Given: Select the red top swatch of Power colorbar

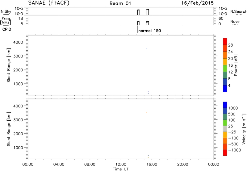Looking at the screenshot, I should pos(225,41).
